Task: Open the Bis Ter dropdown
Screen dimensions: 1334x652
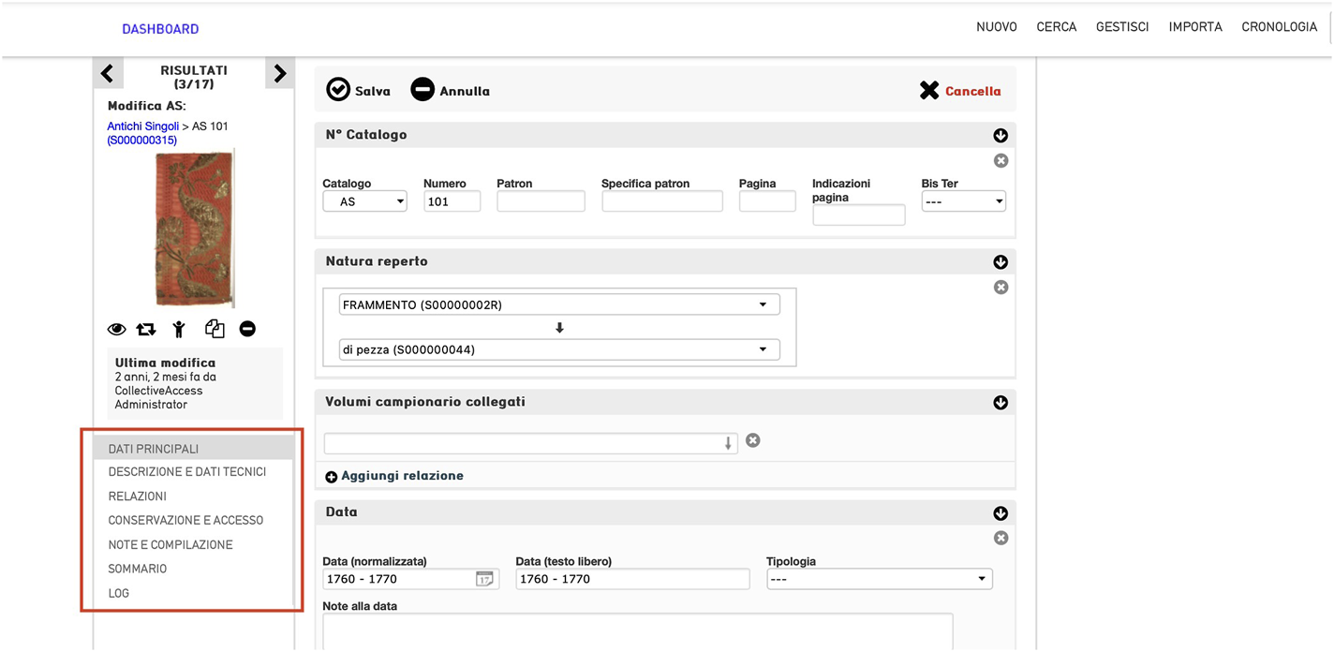Action: point(963,201)
